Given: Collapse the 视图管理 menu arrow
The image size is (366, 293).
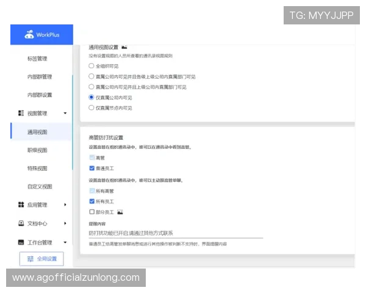Looking at the screenshot, I should [x=65, y=114].
